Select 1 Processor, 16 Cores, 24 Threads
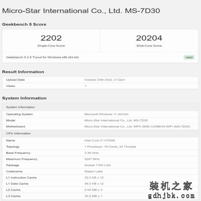Screen dimensions: 201x201 [110, 147]
